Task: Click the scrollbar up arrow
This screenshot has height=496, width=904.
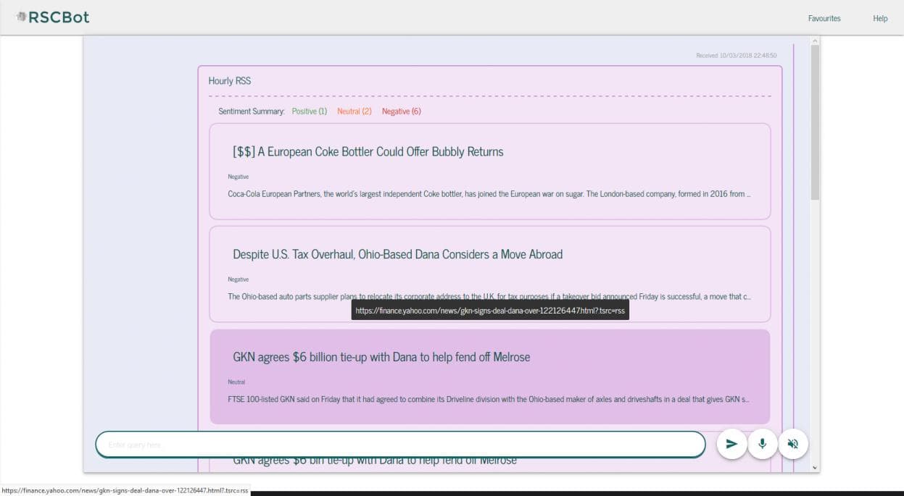Action: tap(815, 41)
